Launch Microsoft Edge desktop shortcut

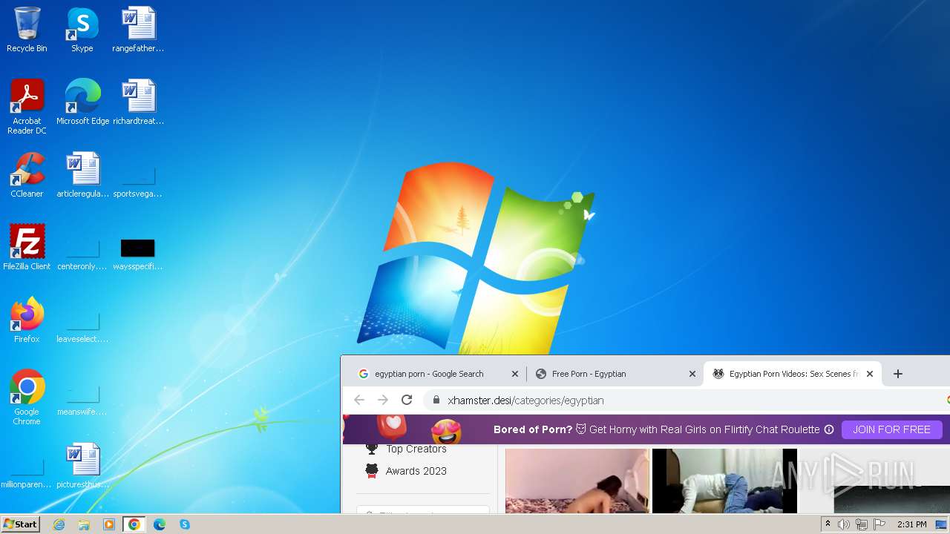[82, 102]
